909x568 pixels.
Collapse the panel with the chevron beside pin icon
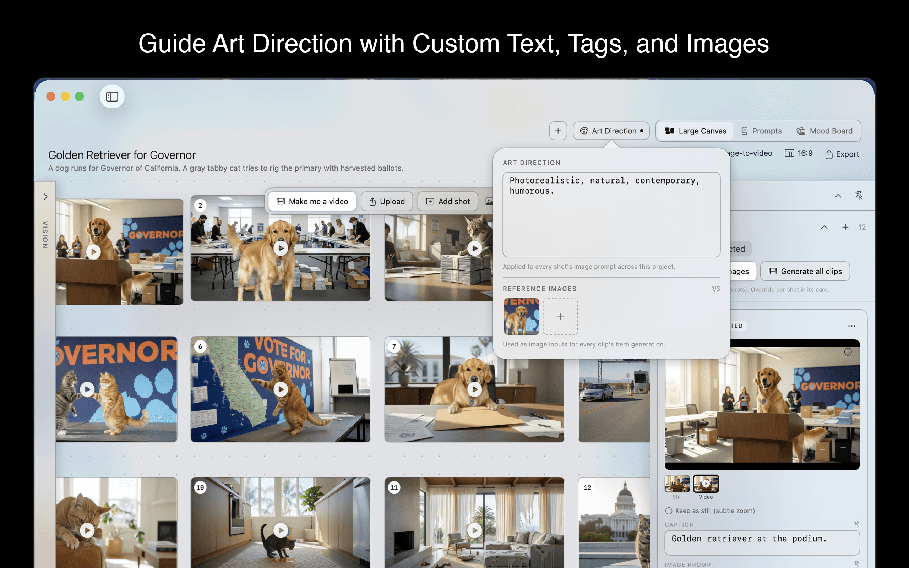(x=838, y=196)
